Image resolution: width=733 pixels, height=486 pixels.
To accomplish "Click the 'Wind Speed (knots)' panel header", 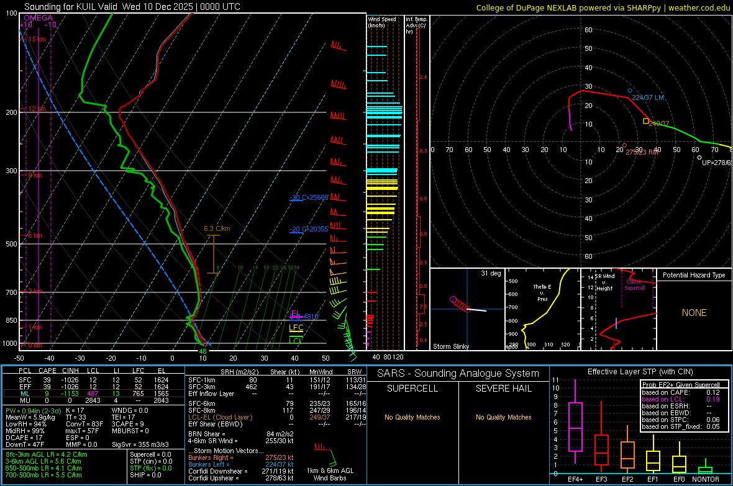I will point(382,22).
